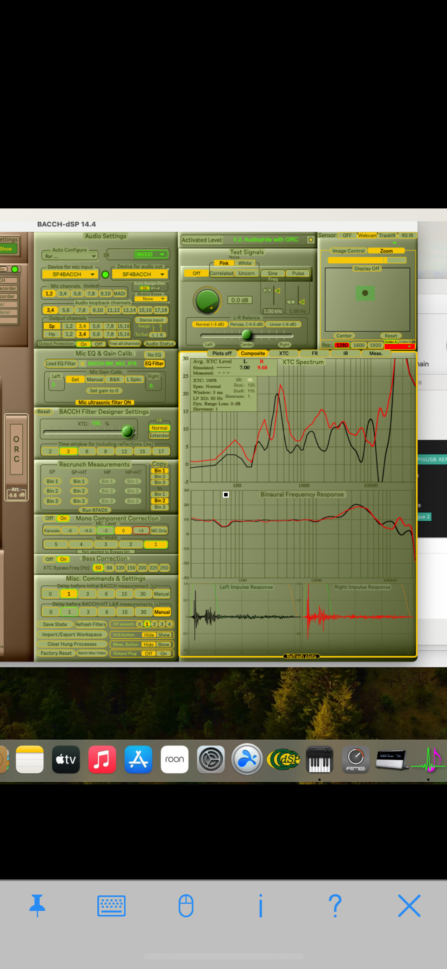Expand the sensor panel green arrow
447x969 pixels.
pyautogui.click(x=395, y=243)
